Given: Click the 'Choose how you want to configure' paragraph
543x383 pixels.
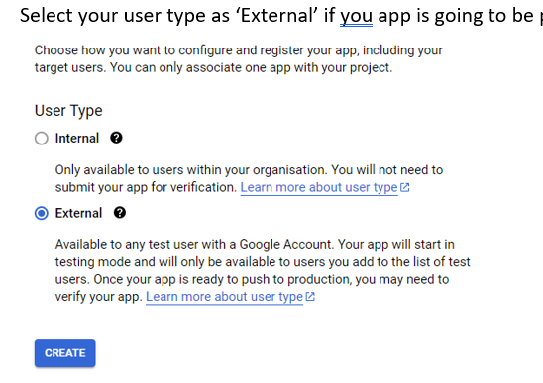Looking at the screenshot, I should (239, 58).
